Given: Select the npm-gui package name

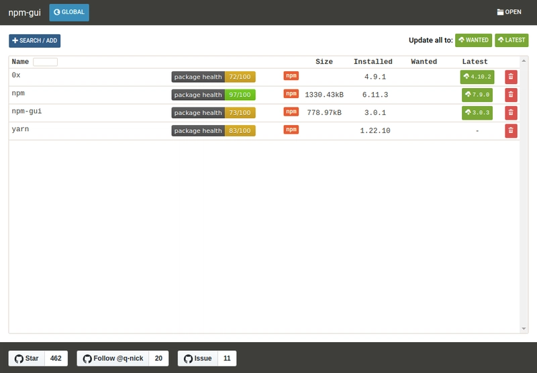Looking at the screenshot, I should (27, 111).
